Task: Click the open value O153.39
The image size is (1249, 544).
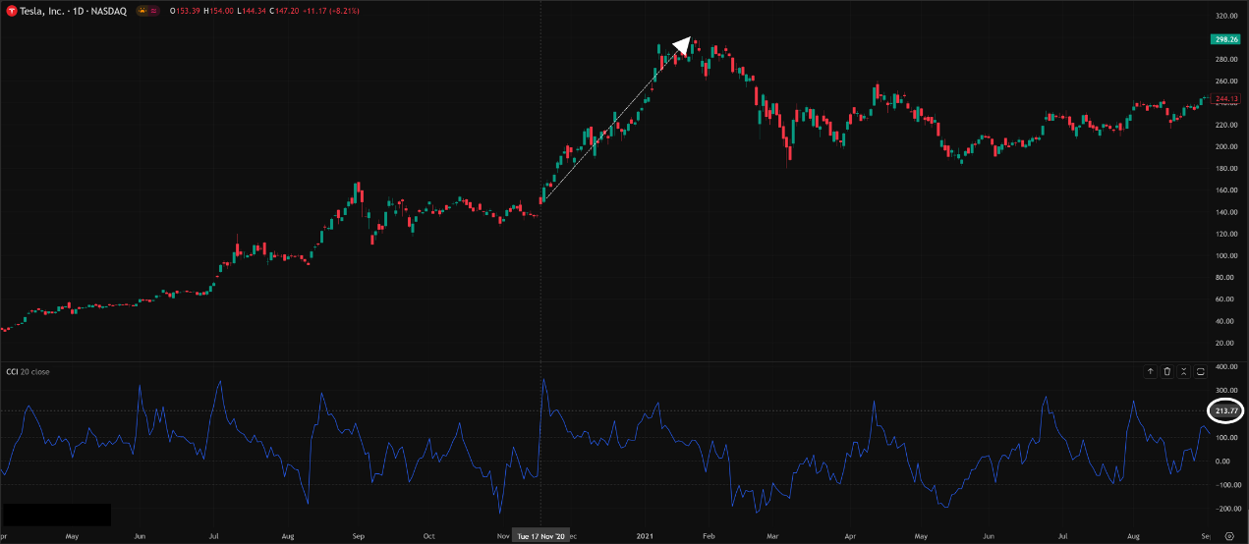Action: pos(183,10)
